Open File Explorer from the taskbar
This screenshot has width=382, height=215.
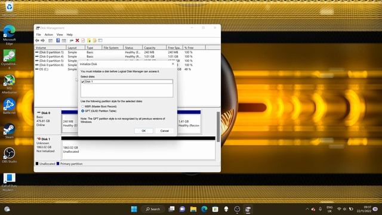tap(193, 209)
